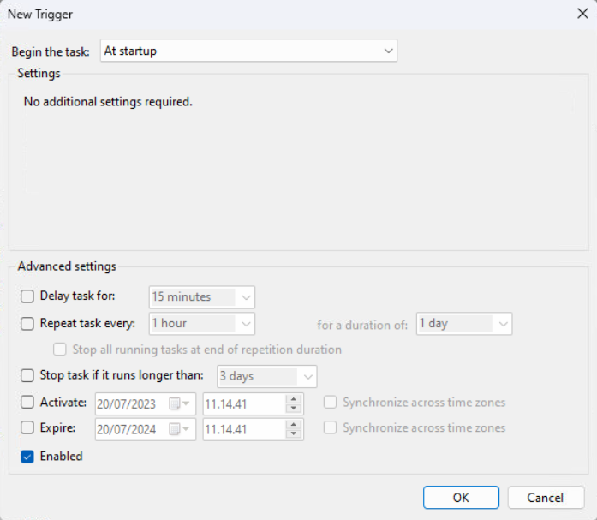The image size is (597, 520).
Task: Check the Repeat task every option
Action: pos(27,324)
